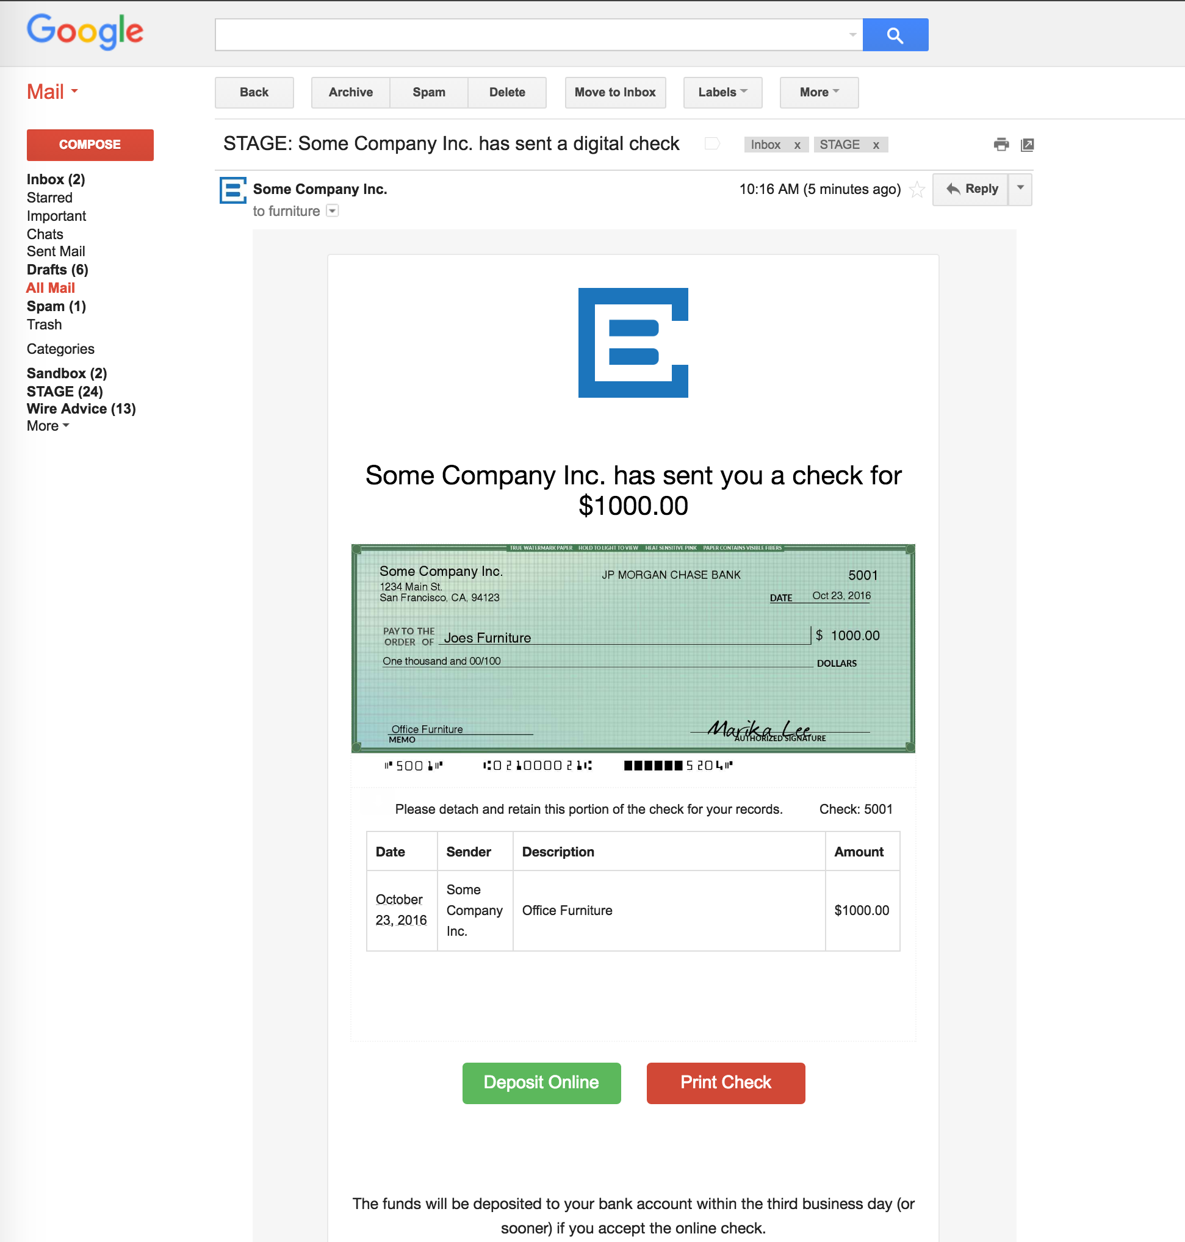Click the COMPOSE button
The image size is (1185, 1242).
(90, 145)
